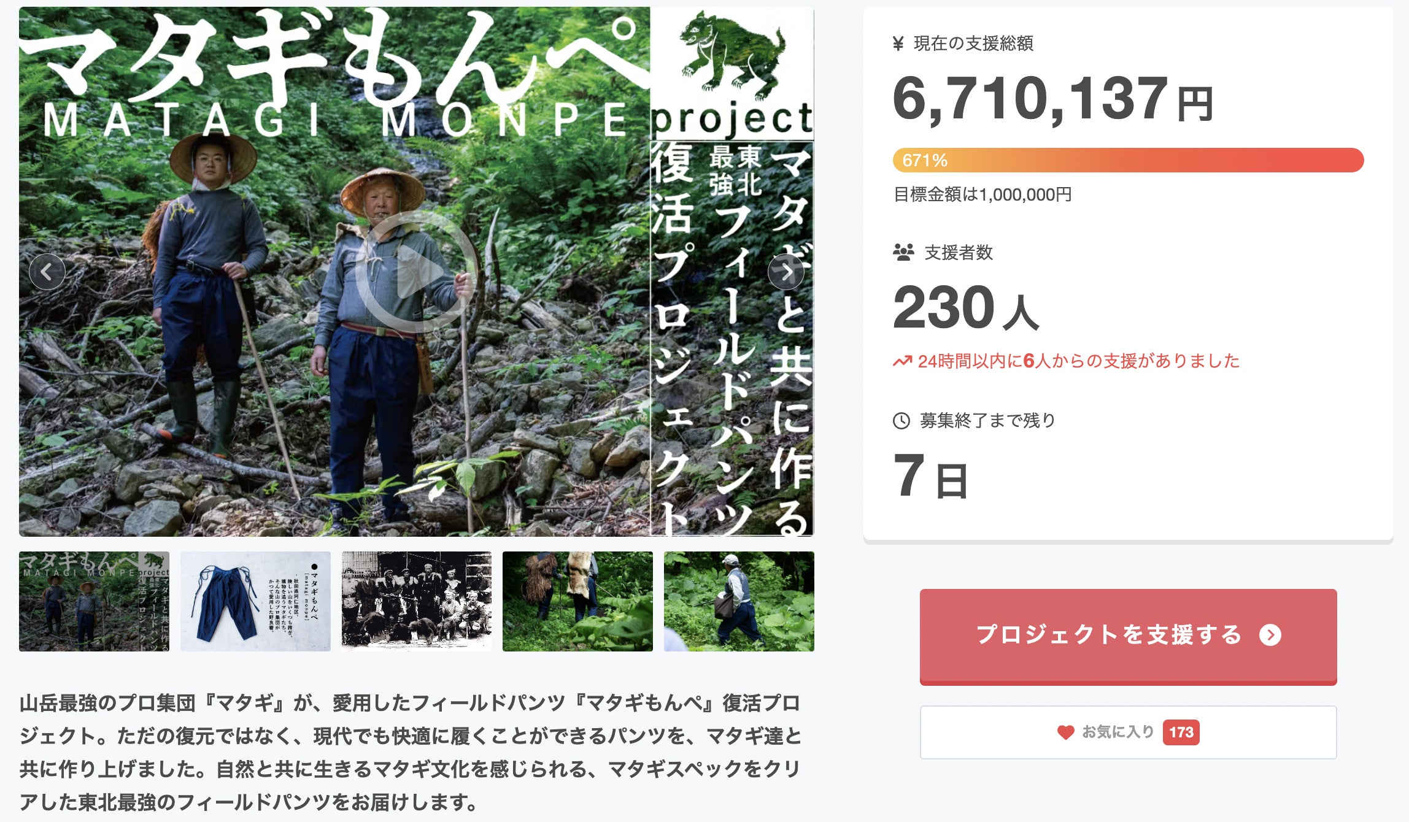The image size is (1409, 822).
Task: Select the black-and-white group photo thumbnail
Action: click(417, 601)
